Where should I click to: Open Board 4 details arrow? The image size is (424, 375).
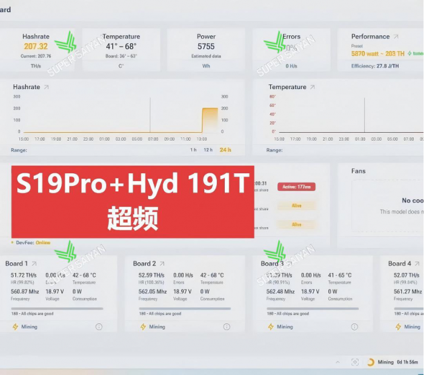tap(417, 264)
